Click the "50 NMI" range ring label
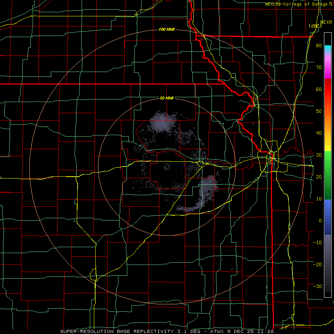Screen dimensions: 334x334 (167, 98)
